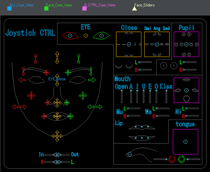The height and width of the screenshot is (172, 210).
Task: Select the red outer-eye left arrow control
Action: [x=22, y=80]
